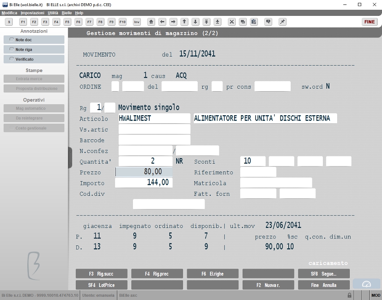Click the speedometer gauge icon at bottom right

(x=367, y=284)
